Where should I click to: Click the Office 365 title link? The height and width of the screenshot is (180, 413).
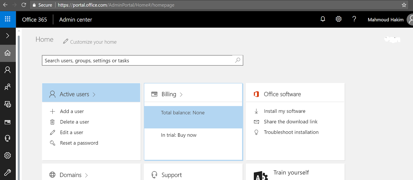click(x=34, y=20)
